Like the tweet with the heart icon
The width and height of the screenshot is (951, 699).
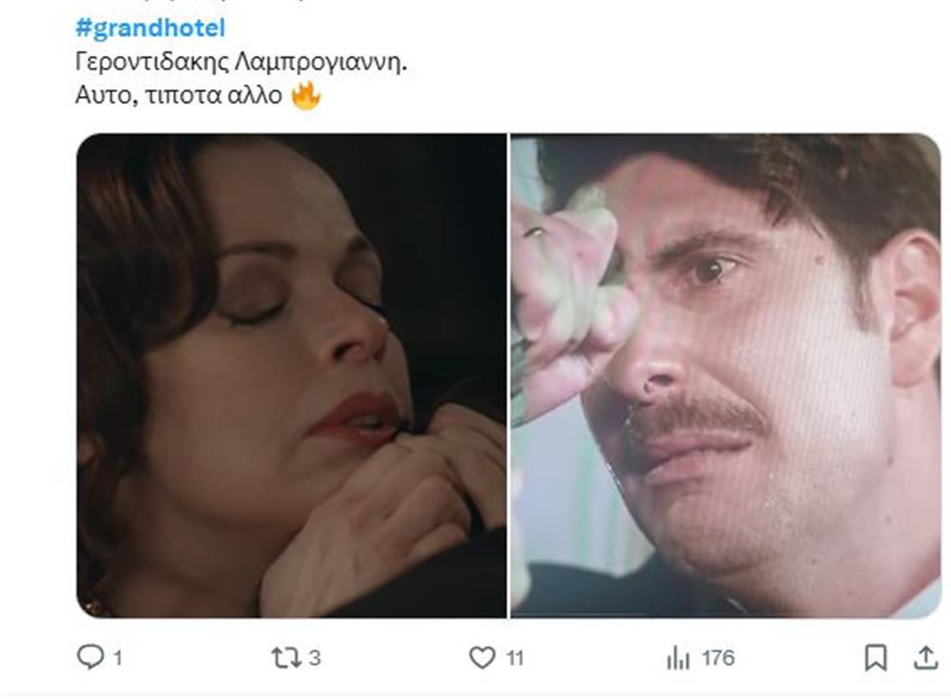coord(483,657)
